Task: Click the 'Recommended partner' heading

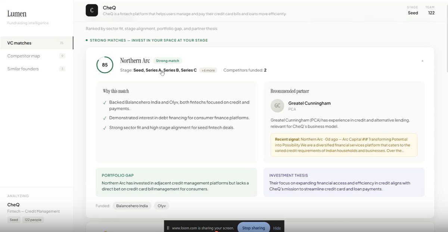Action: [x=290, y=91]
